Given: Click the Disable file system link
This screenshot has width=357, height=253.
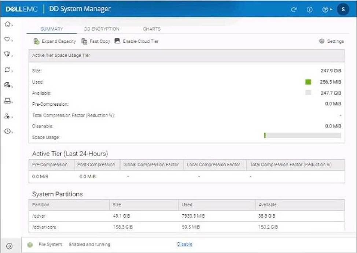Looking at the screenshot, I should pos(185,244).
